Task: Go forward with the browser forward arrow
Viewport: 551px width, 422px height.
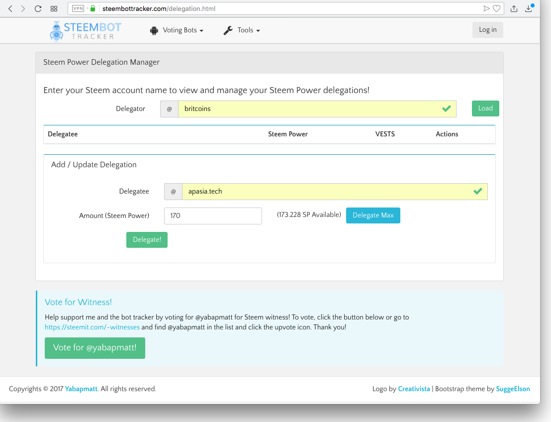Action: point(23,9)
